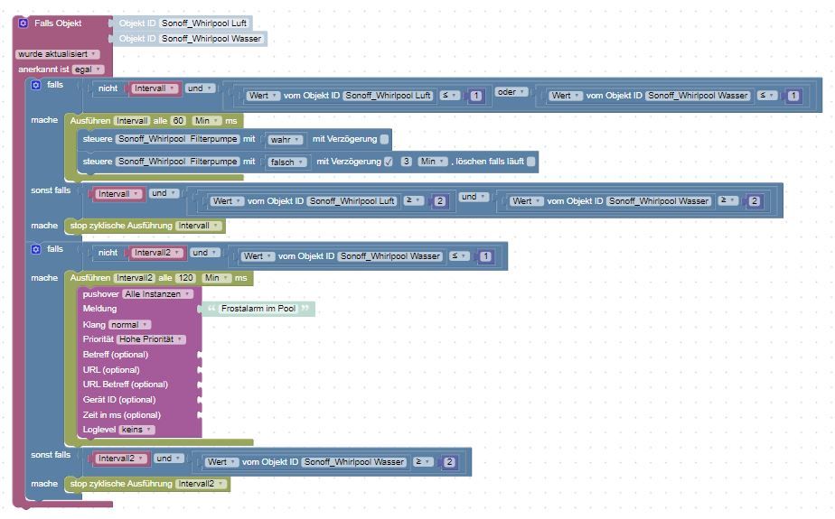Click the 'Betreff (optional)' label
Image resolution: width=835 pixels, height=519 pixels.
click(x=116, y=355)
